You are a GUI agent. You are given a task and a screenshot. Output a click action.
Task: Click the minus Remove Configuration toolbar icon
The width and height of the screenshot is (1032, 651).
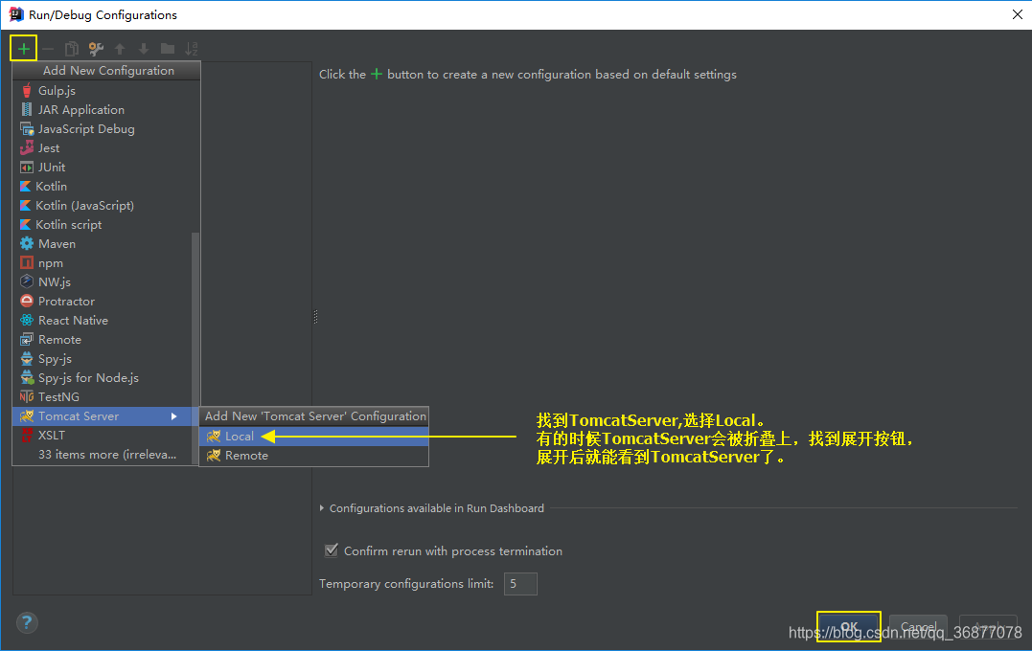[x=48, y=49]
